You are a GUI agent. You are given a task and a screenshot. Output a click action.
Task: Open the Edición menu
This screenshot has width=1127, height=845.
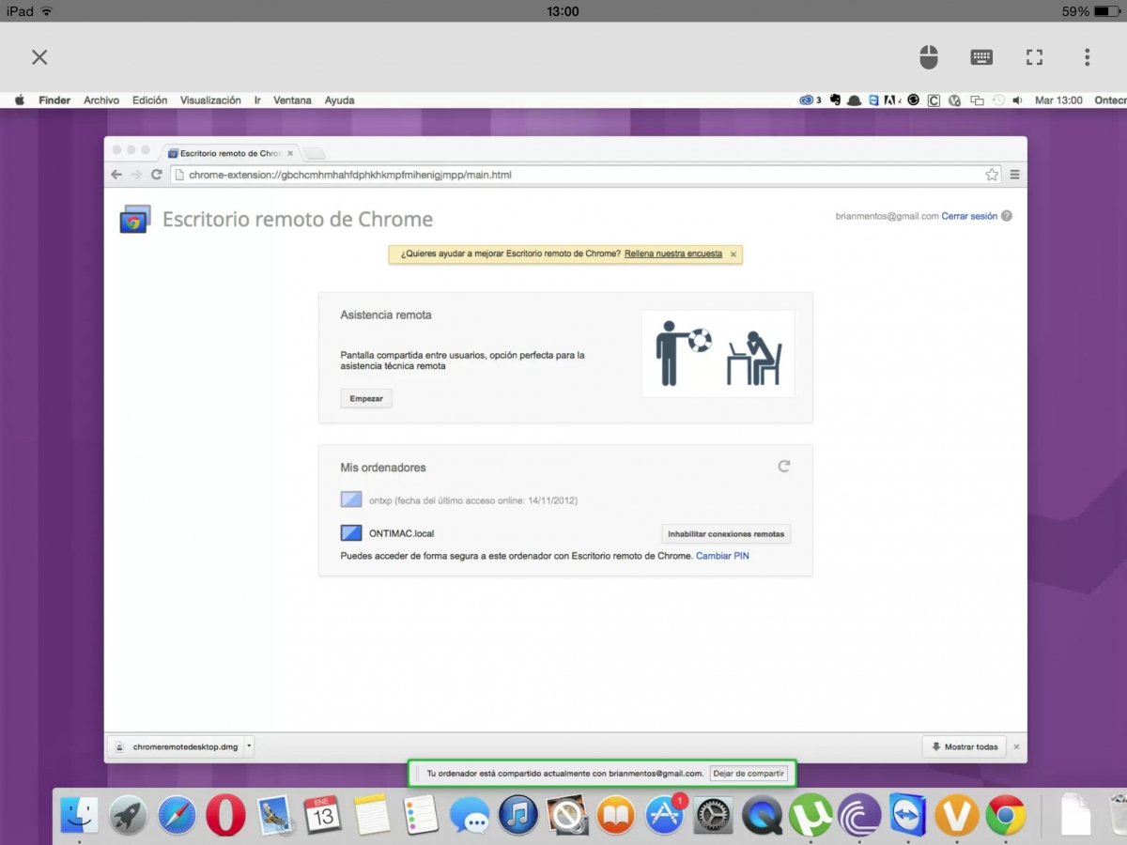[x=149, y=100]
